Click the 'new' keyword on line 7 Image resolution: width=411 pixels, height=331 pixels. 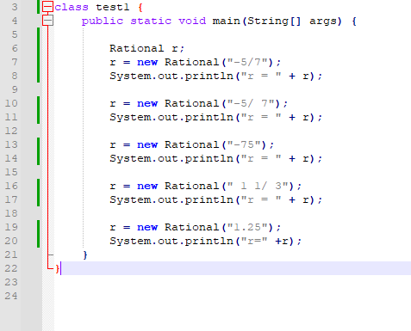pyautogui.click(x=147, y=62)
